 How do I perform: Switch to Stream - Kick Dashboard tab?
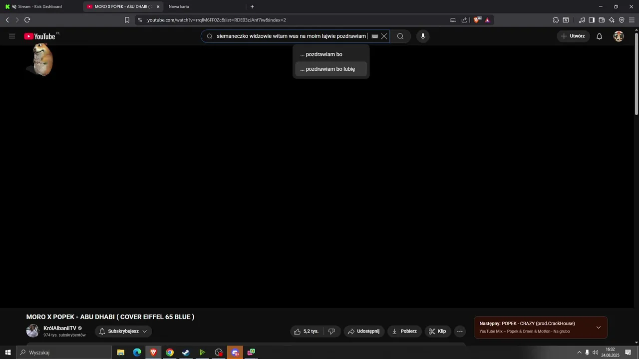(40, 6)
